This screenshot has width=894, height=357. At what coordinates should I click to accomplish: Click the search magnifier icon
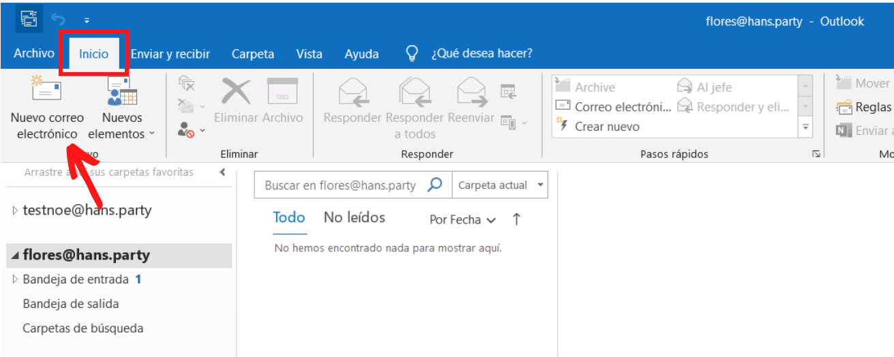(x=435, y=185)
